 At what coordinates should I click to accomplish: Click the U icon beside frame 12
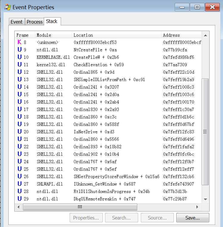20,72
